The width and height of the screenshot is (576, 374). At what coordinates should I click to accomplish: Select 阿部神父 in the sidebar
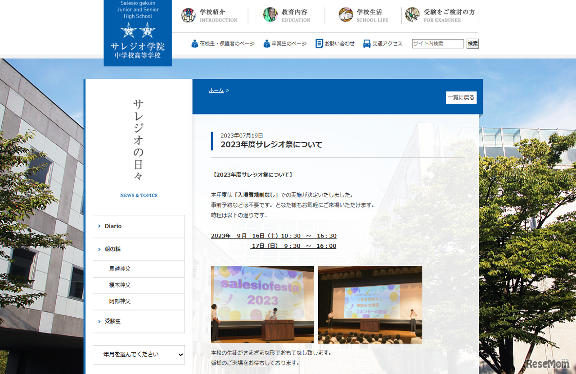[120, 301]
